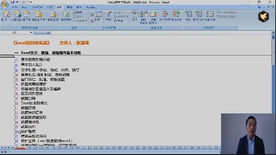The width and height of the screenshot is (276, 155).
Task: Import data from Access
Action: coord(7,16)
